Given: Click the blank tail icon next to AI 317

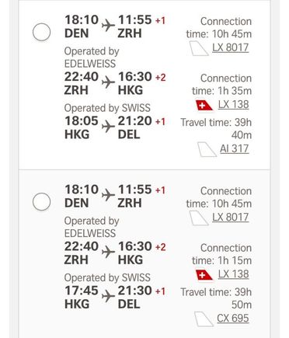Looking at the screenshot, I should [x=207, y=149].
